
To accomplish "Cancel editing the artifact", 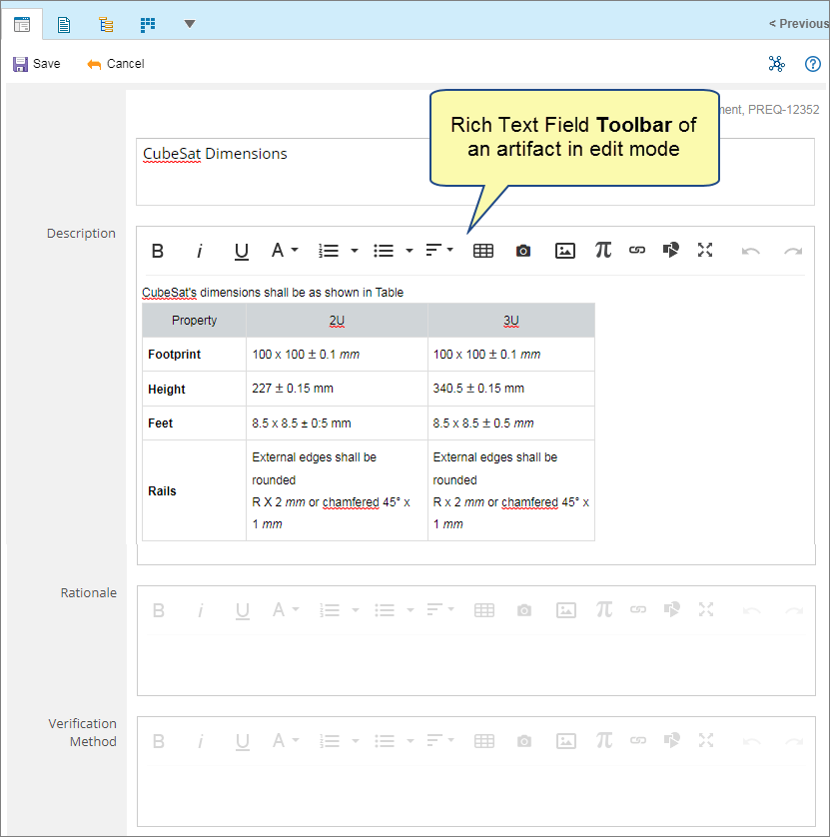I will point(116,64).
